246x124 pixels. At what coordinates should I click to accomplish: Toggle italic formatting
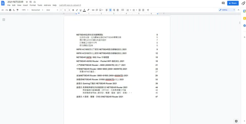tap(77, 10)
